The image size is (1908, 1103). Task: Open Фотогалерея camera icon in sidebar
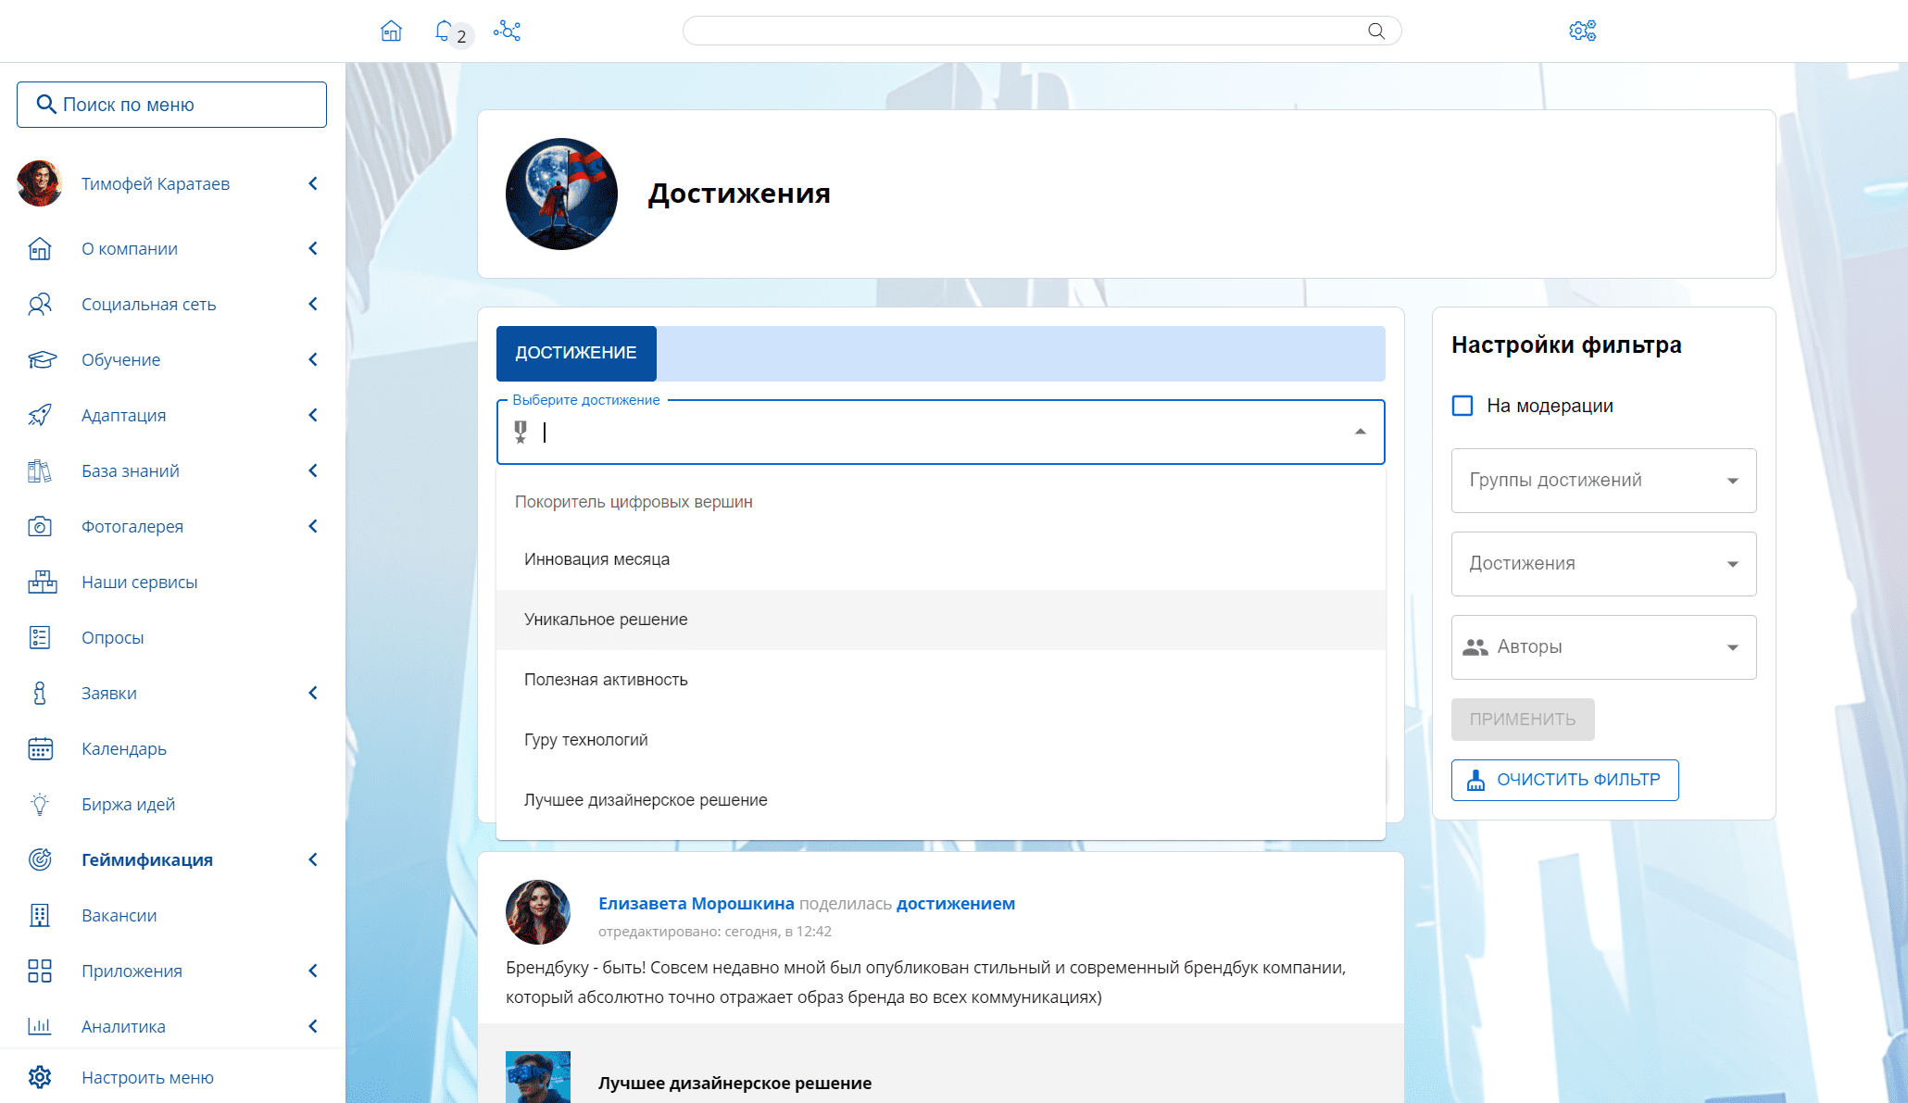[x=40, y=526]
